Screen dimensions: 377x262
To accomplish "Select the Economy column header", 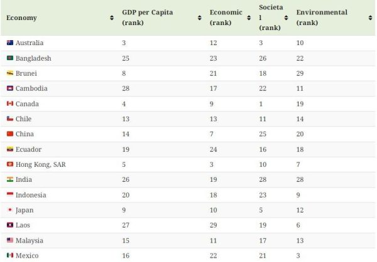I will click(21, 18).
